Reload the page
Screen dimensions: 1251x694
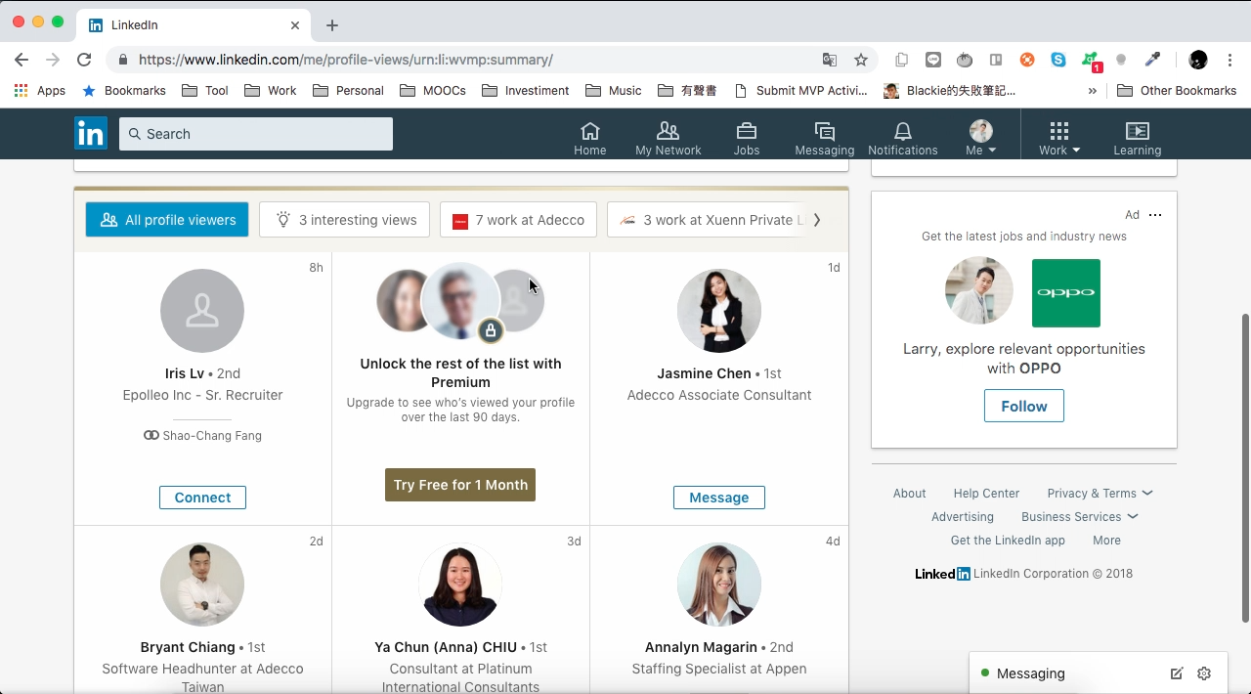click(84, 60)
